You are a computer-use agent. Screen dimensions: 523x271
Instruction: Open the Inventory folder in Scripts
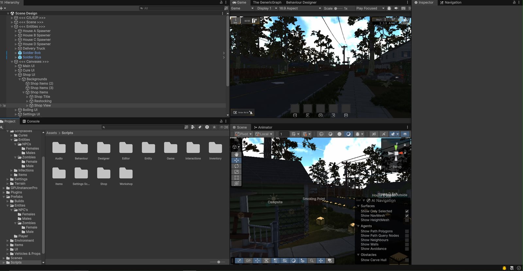click(215, 151)
